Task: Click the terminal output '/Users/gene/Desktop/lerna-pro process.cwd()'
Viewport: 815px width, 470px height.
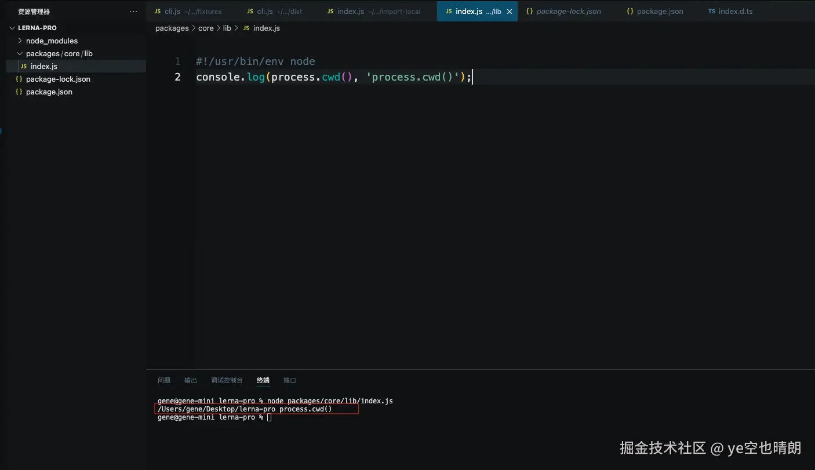Action: coord(245,409)
